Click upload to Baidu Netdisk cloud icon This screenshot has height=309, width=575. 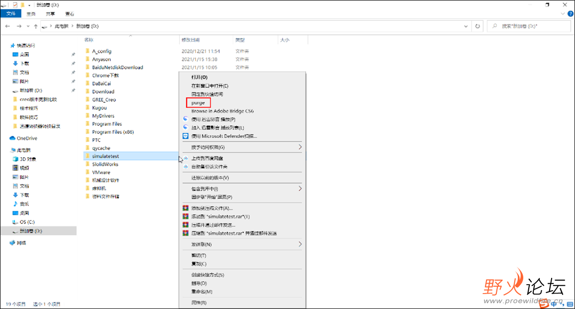[x=186, y=158]
